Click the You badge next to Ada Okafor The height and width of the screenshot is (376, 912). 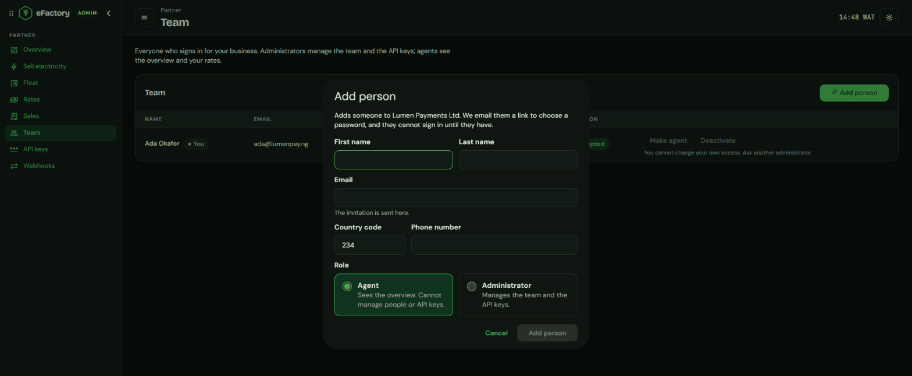point(196,144)
